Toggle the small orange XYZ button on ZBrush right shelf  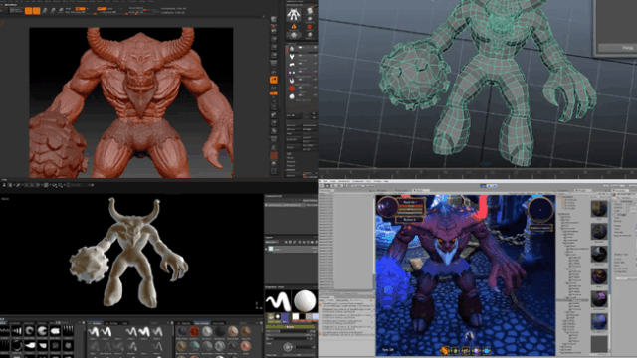[x=274, y=93]
